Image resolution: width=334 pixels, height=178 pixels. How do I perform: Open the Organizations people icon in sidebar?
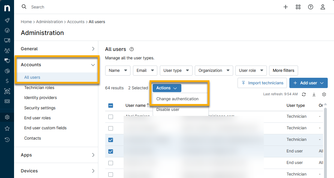click(x=7, y=51)
